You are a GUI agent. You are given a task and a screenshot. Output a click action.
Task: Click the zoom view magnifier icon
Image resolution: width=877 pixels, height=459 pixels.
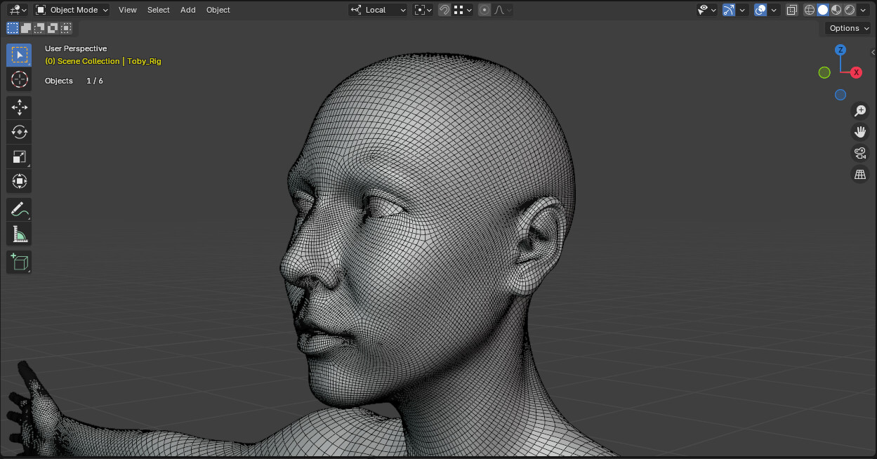point(860,111)
